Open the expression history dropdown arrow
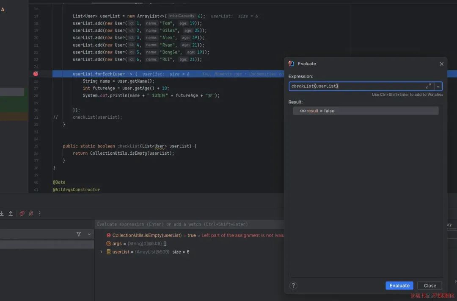Image resolution: width=457 pixels, height=301 pixels. coord(438,86)
